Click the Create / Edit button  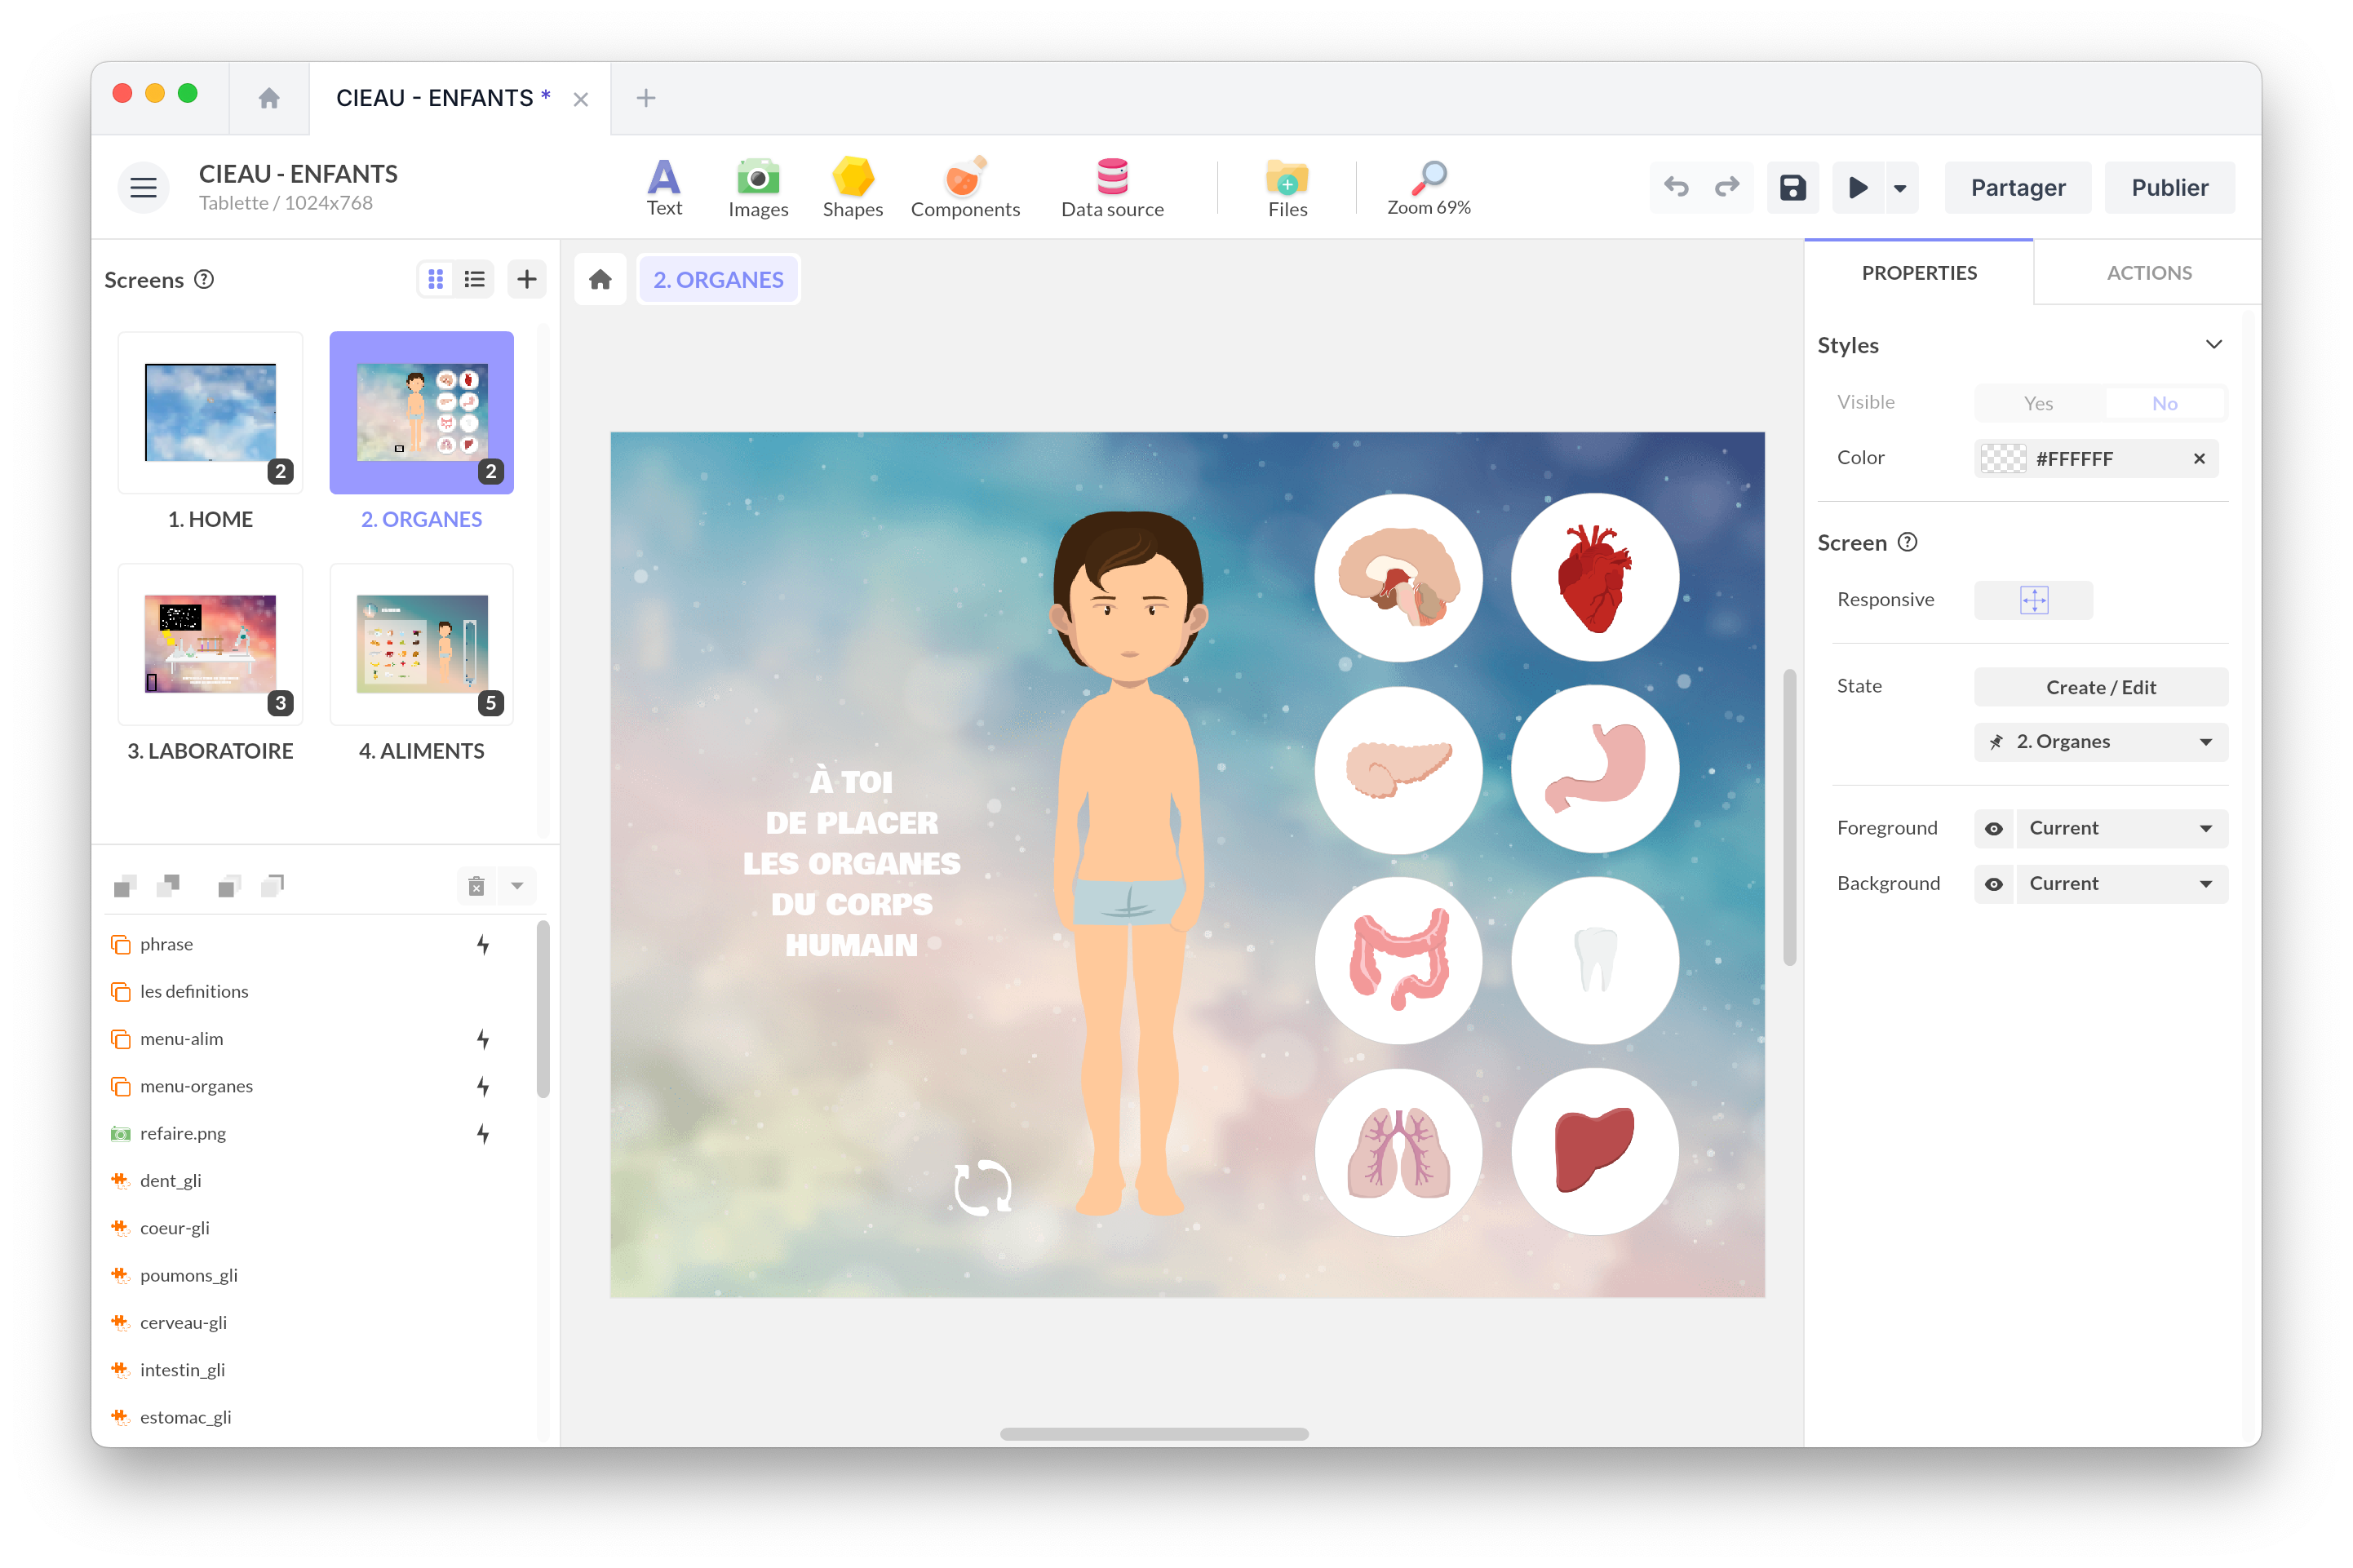tap(2100, 687)
